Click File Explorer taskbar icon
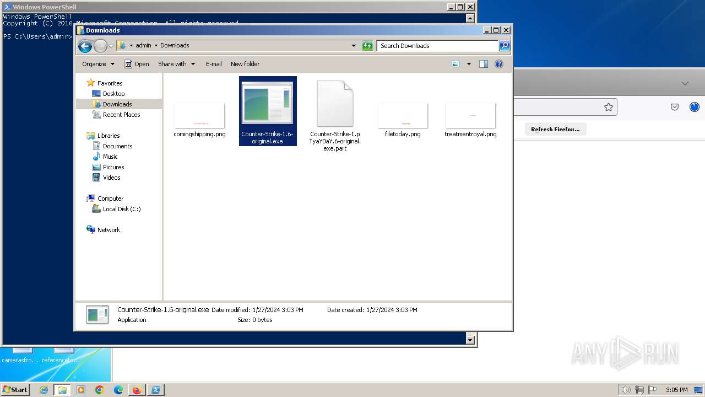Image resolution: width=705 pixels, height=397 pixels. click(x=62, y=390)
